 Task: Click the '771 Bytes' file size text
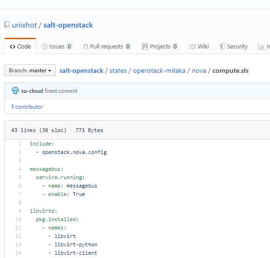point(89,130)
